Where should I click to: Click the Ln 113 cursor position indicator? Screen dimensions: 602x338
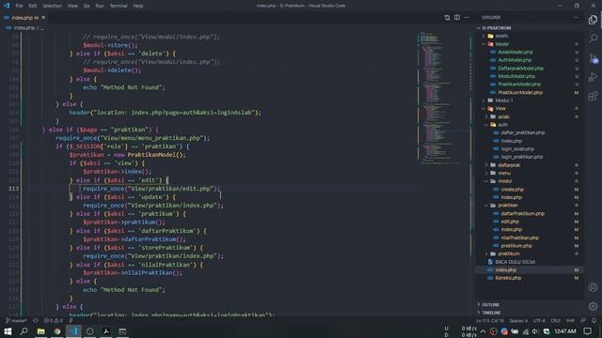click(x=490, y=321)
